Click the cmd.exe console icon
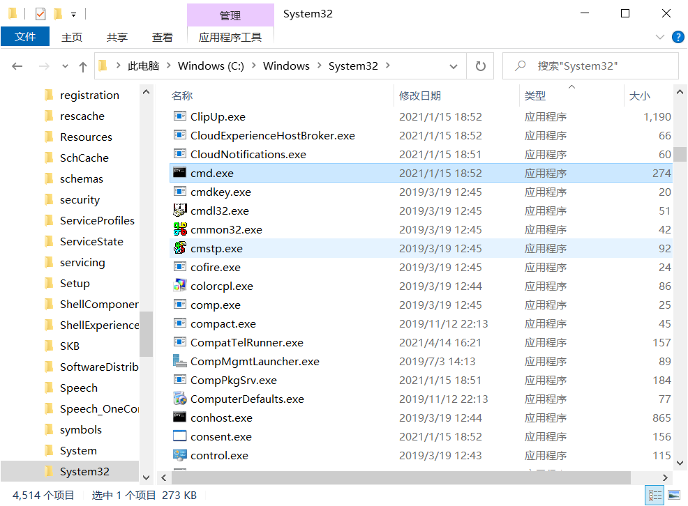Image resolution: width=688 pixels, height=506 pixels. 179,173
